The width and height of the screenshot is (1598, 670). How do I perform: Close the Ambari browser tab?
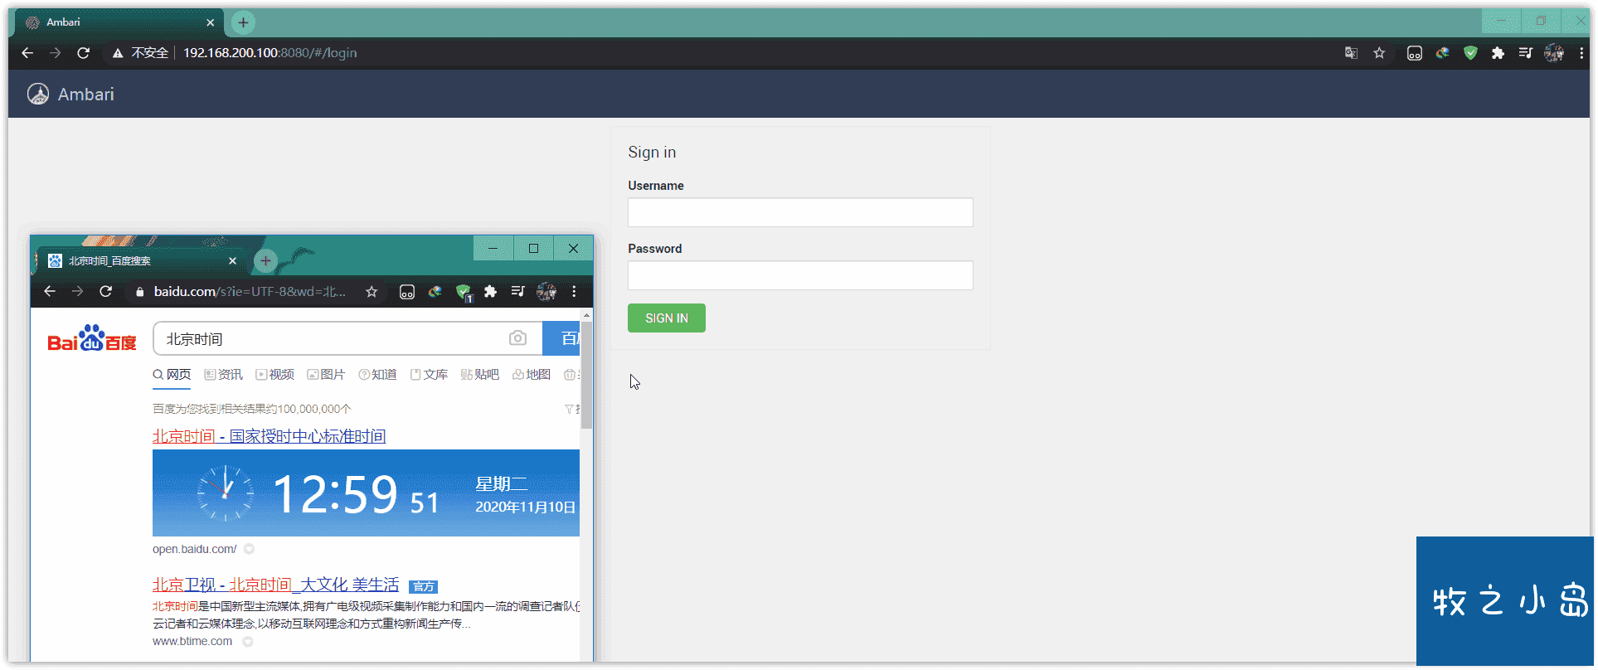point(211,22)
